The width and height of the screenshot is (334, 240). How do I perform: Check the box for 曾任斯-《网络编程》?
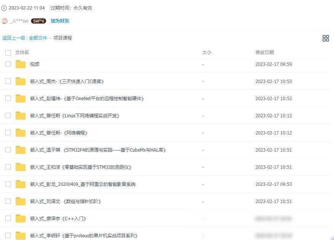tap(8, 133)
